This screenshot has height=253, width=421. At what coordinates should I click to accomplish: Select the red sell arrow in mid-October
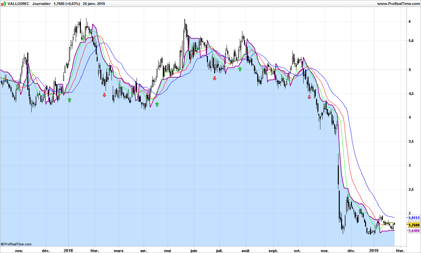309,97
